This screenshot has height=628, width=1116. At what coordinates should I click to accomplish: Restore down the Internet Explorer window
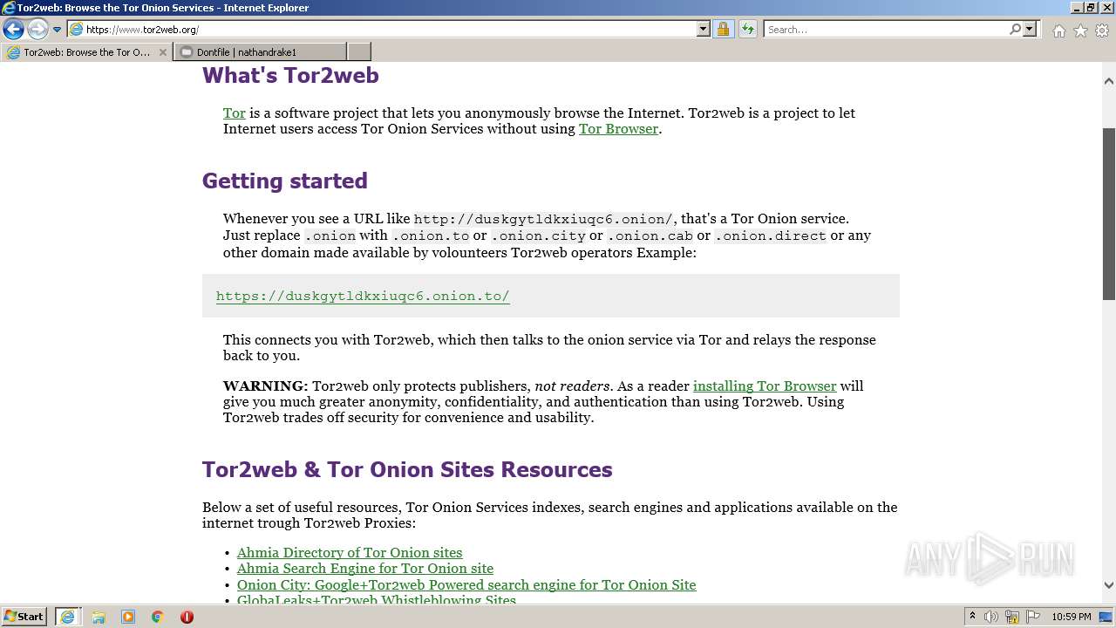click(1090, 8)
